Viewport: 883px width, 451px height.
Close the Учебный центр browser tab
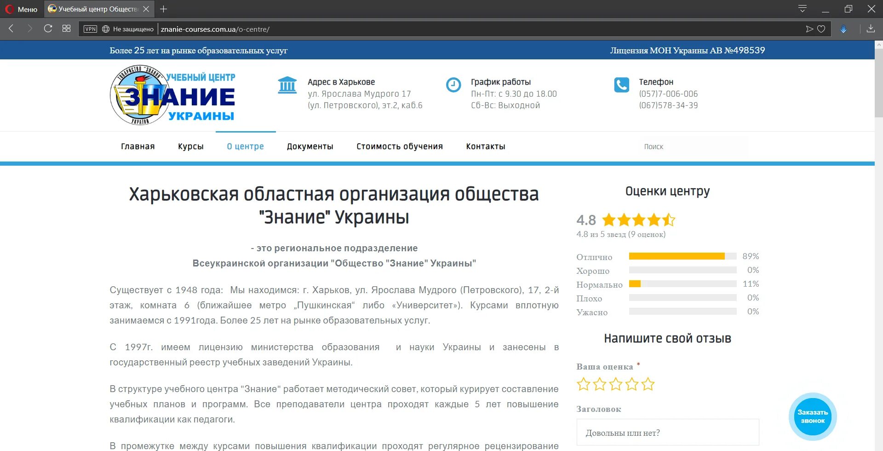pos(146,9)
